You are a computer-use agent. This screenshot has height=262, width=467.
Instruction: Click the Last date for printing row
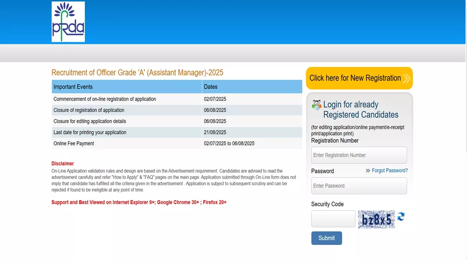(x=177, y=132)
